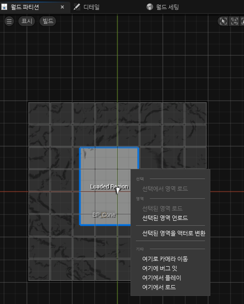
Task: Switch to the 월드 세팅 tab
Action: 167,7
